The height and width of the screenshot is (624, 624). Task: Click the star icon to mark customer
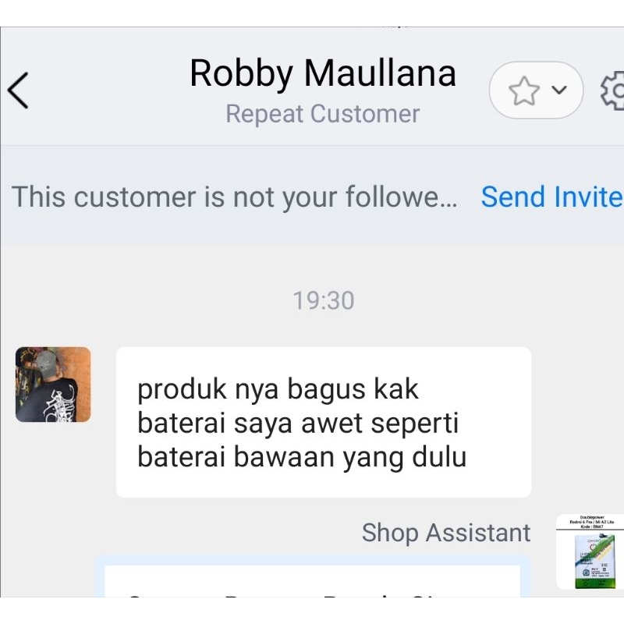(523, 91)
